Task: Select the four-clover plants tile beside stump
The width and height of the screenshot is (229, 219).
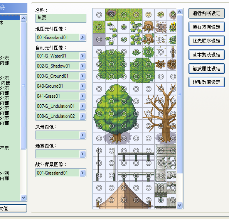Action: tap(136, 27)
